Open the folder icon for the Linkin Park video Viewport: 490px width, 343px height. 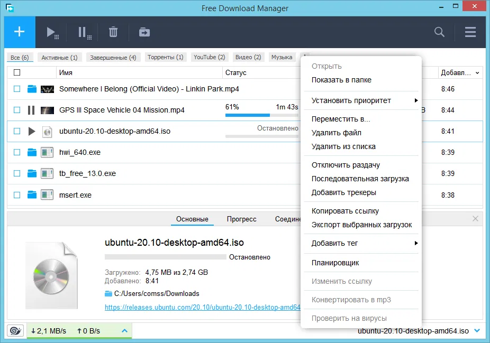pos(32,89)
